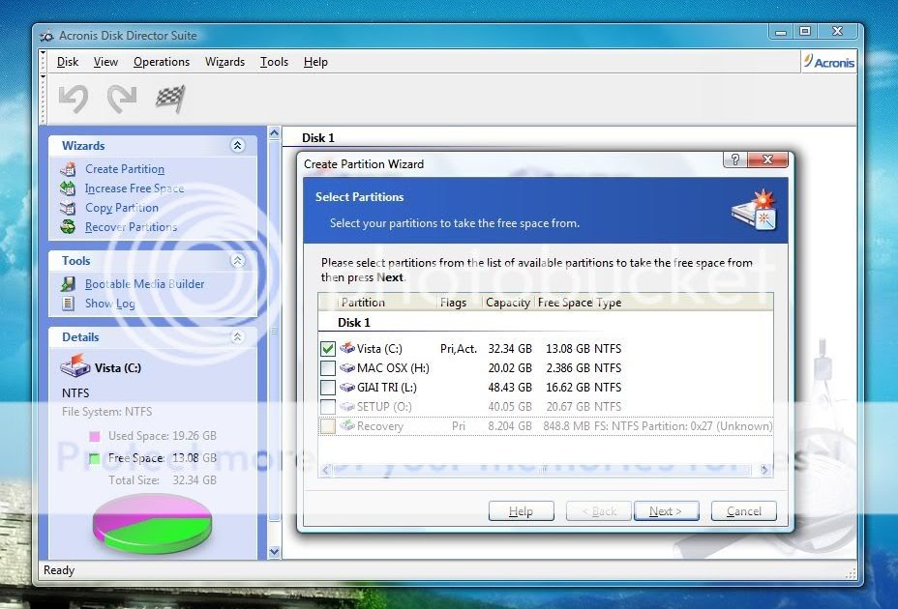The height and width of the screenshot is (609, 898).
Task: Open the Operations menu
Action: click(x=162, y=62)
